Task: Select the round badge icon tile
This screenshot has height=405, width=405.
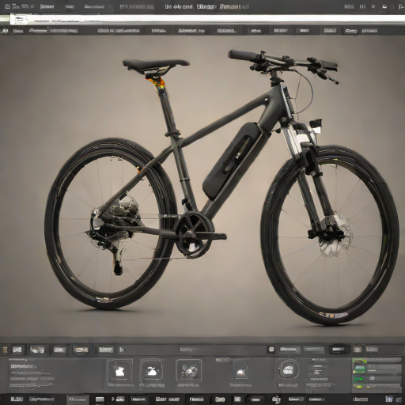Action: click(288, 369)
